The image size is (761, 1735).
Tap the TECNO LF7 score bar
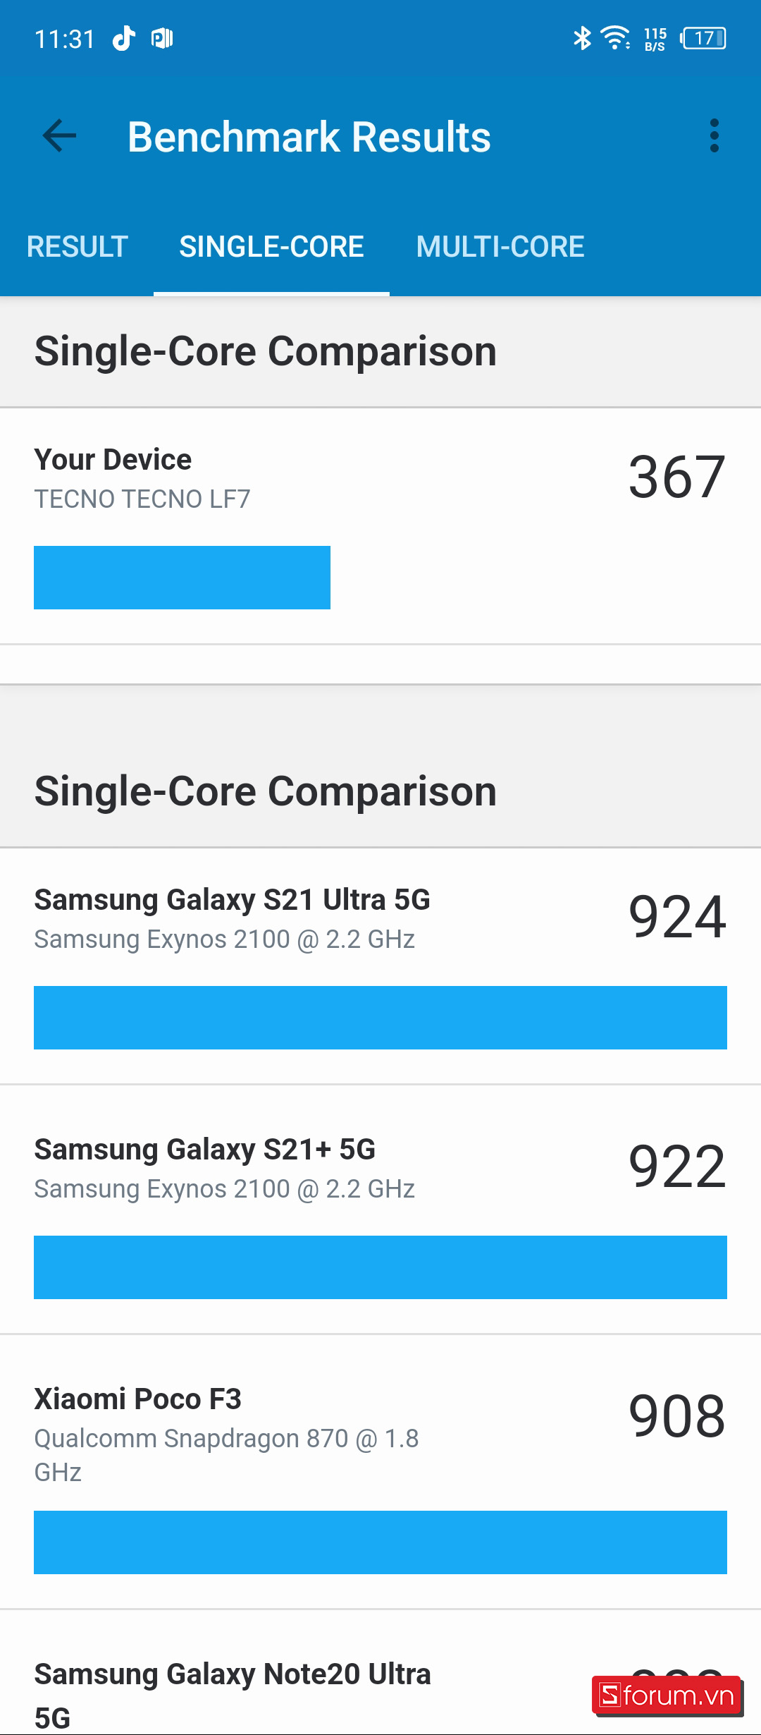[x=182, y=578]
